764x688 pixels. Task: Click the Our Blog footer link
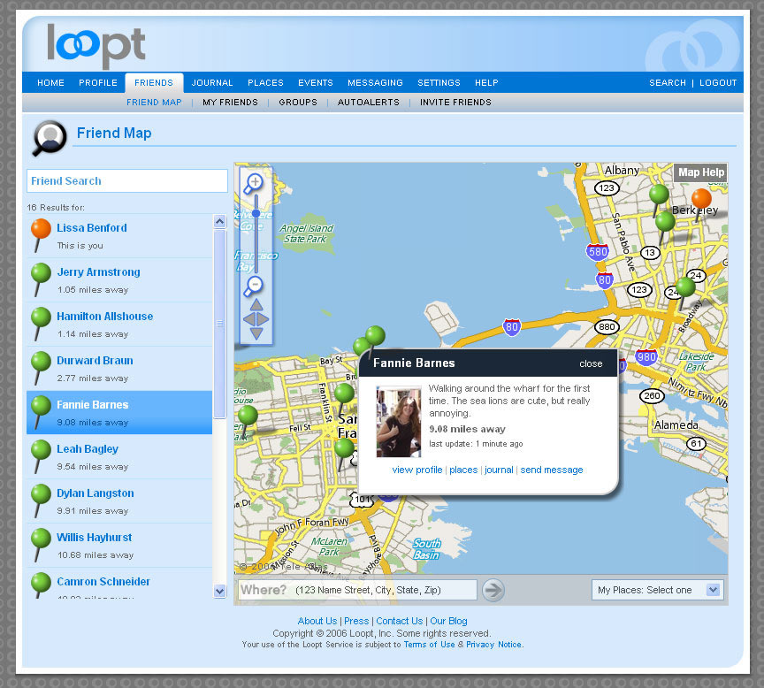click(x=448, y=621)
